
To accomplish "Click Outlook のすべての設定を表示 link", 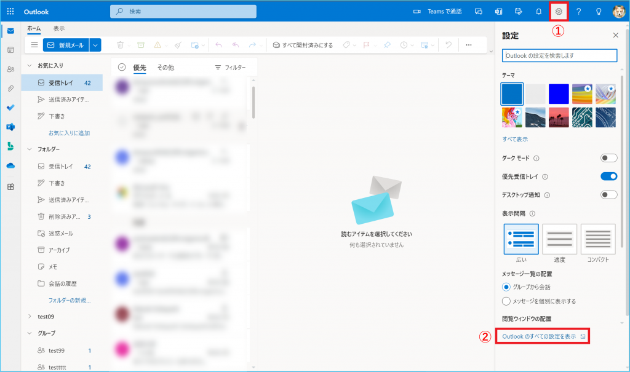I will [x=539, y=336].
